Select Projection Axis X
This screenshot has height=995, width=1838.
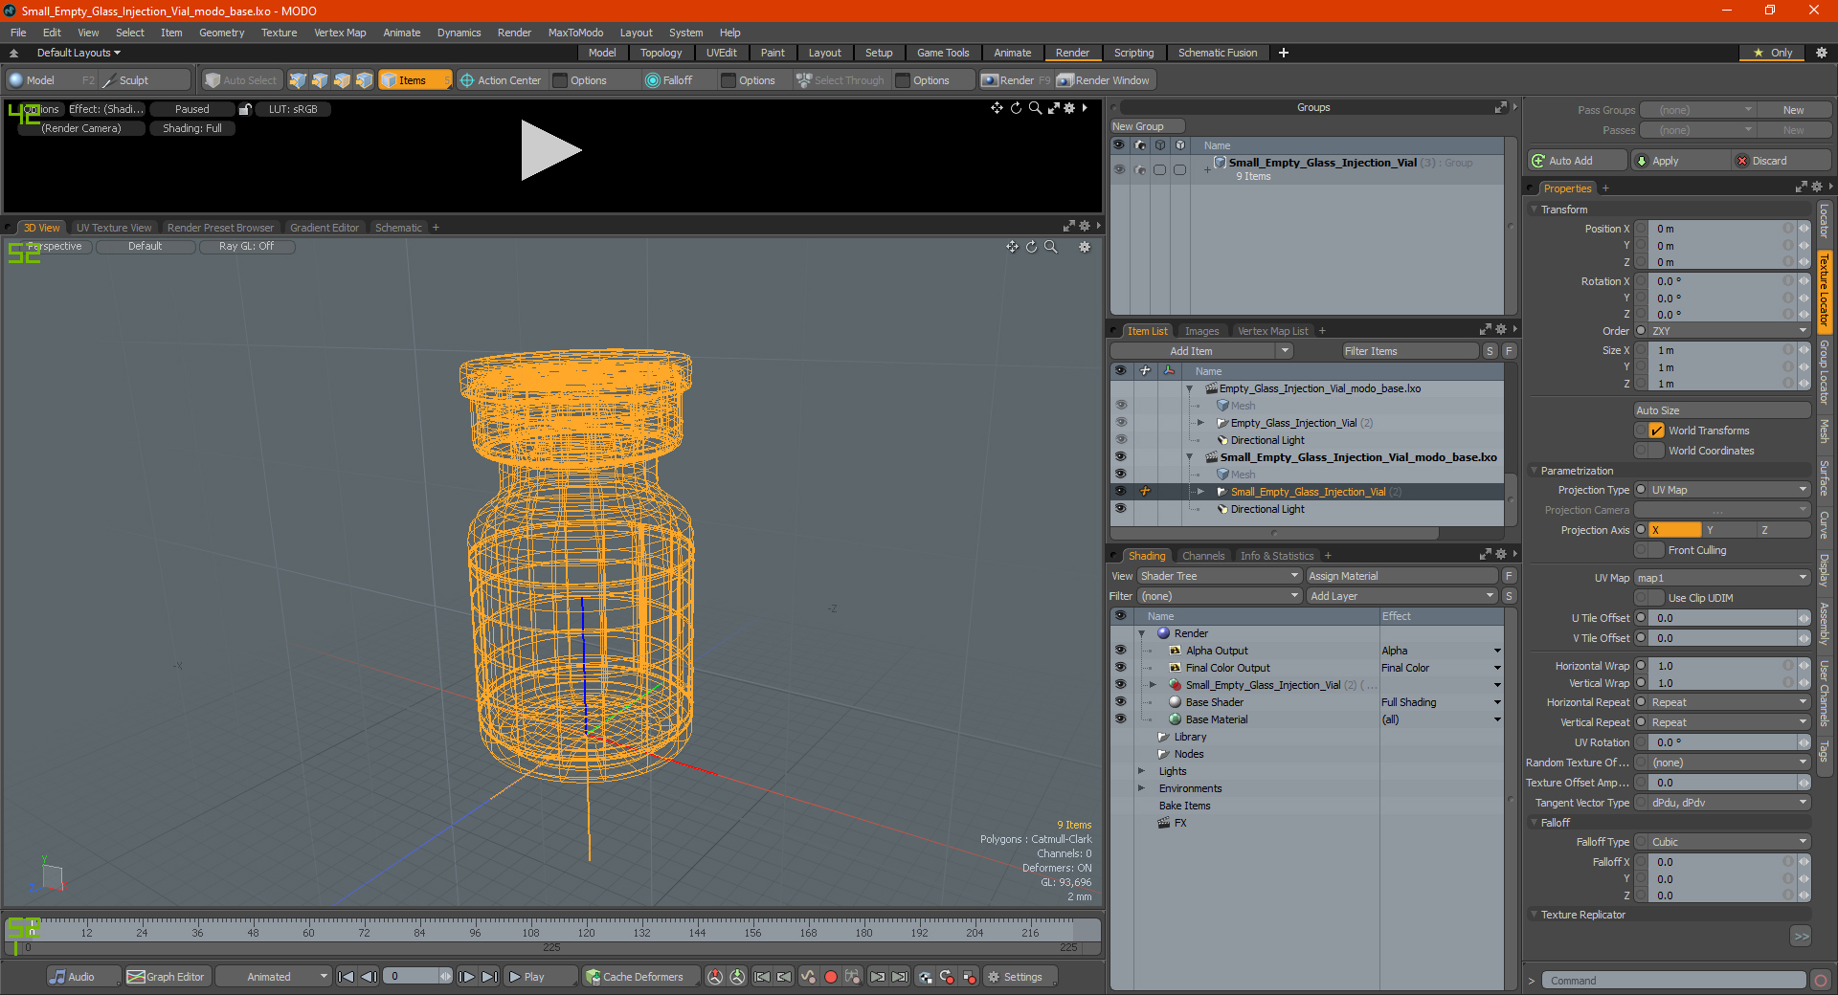(x=1674, y=530)
